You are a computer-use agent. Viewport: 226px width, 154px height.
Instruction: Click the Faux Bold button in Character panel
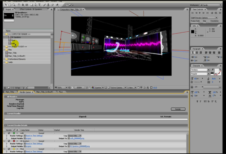(197, 102)
